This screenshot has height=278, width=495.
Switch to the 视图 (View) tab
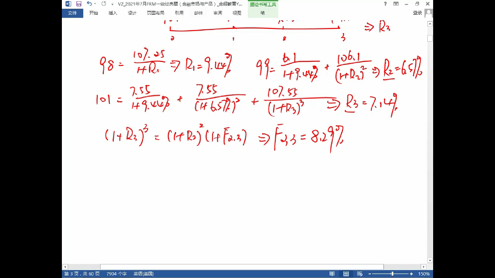(x=237, y=13)
